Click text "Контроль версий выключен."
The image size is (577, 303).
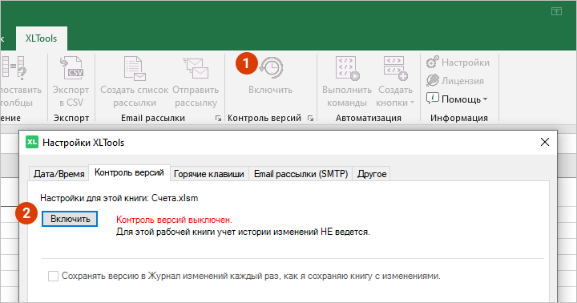(x=174, y=220)
